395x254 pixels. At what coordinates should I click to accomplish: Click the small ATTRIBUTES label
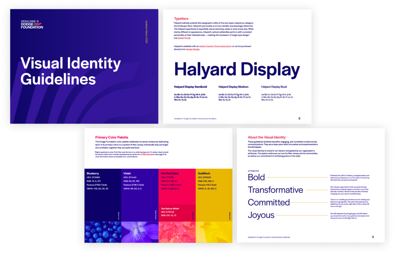tap(253, 171)
